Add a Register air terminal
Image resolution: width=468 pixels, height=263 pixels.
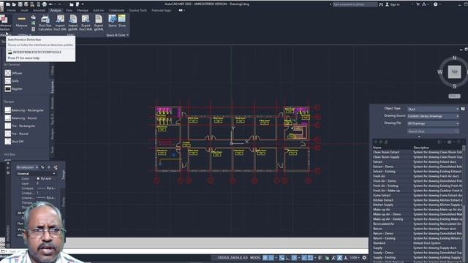tap(13, 88)
